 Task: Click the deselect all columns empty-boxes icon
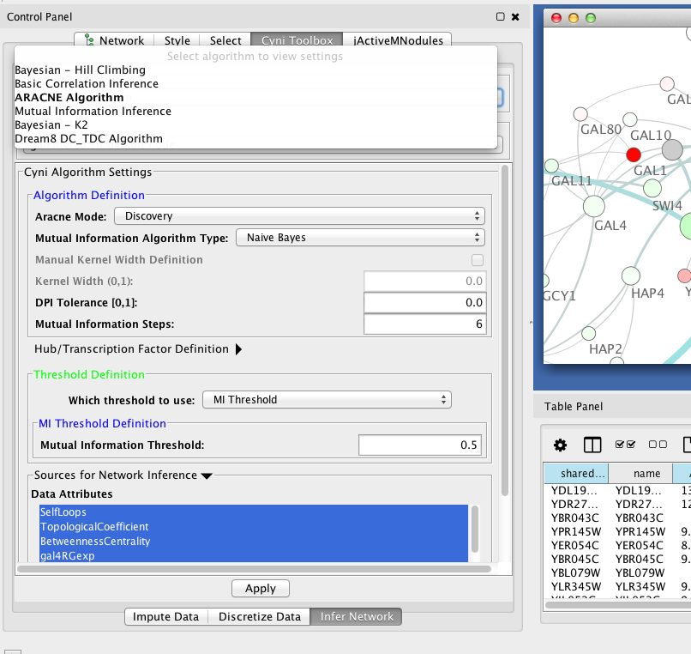pyautogui.click(x=658, y=445)
